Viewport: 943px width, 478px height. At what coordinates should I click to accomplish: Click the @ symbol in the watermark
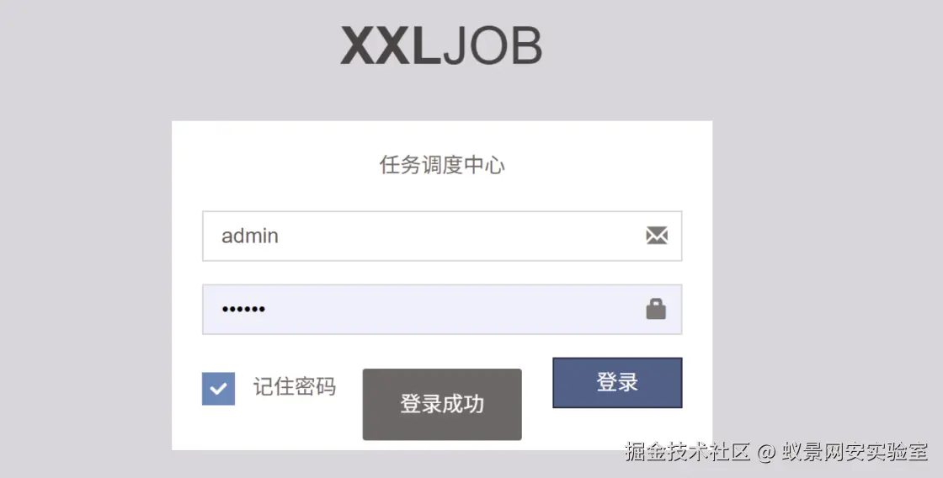[765, 452]
